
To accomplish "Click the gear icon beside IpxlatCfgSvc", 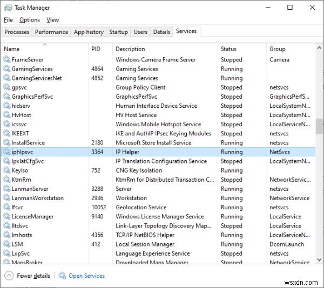I will coord(6,161).
